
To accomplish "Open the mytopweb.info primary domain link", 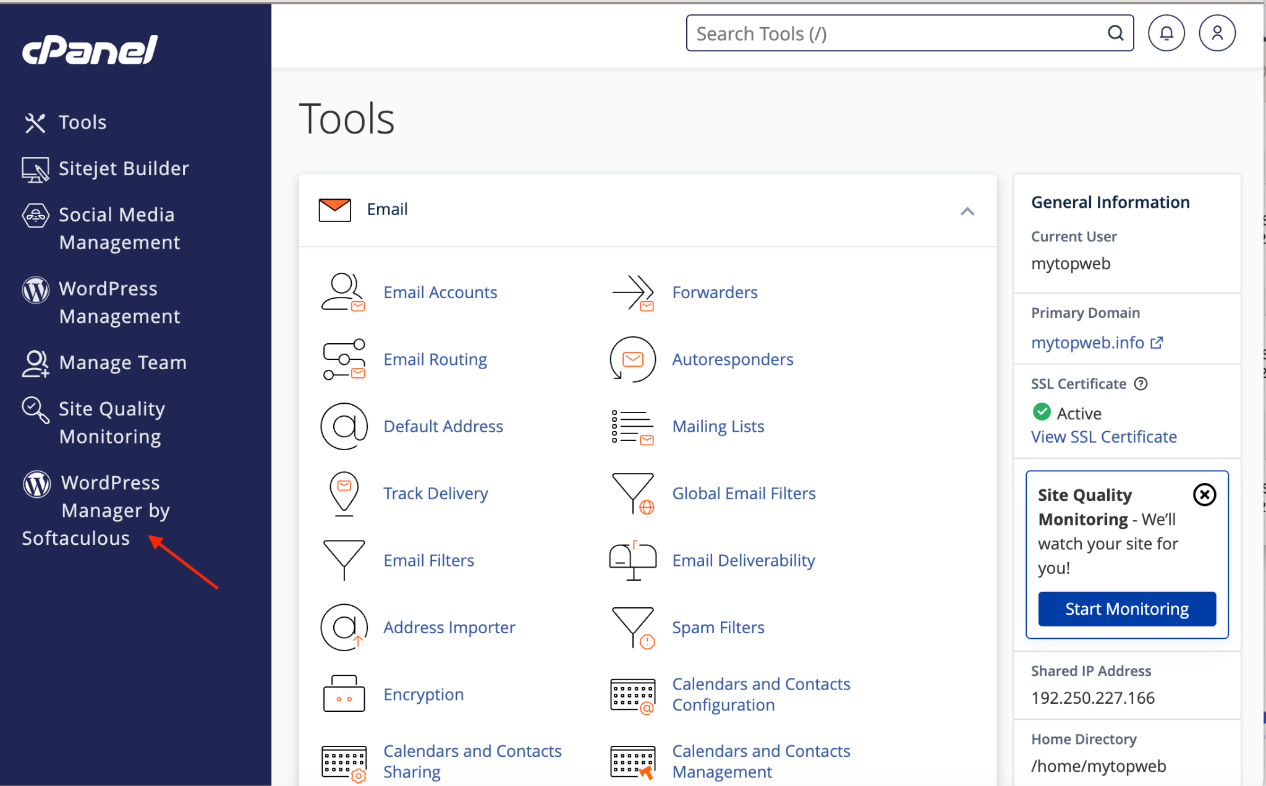I will (x=1087, y=343).
